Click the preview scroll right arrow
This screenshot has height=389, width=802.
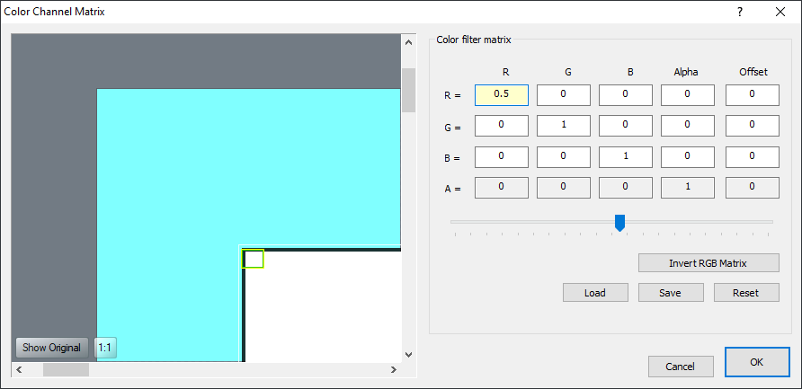coord(393,369)
